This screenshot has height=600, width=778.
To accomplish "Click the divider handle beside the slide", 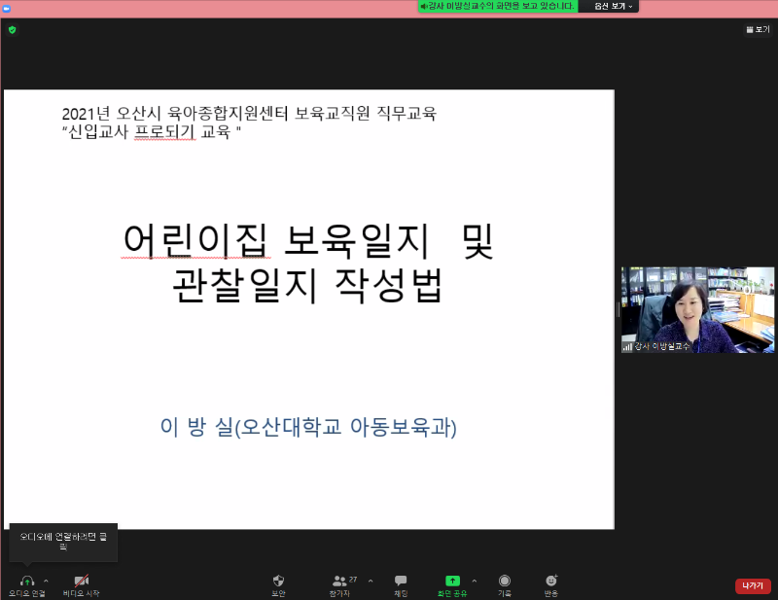I will [618, 309].
